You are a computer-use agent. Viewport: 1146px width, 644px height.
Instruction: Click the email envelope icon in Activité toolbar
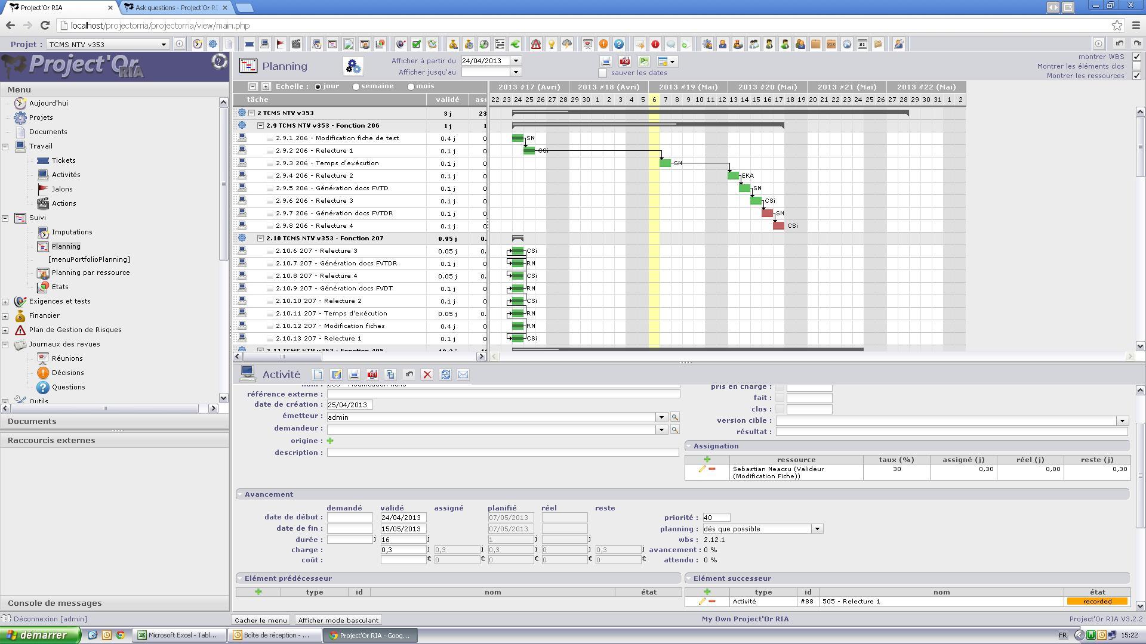pos(463,374)
